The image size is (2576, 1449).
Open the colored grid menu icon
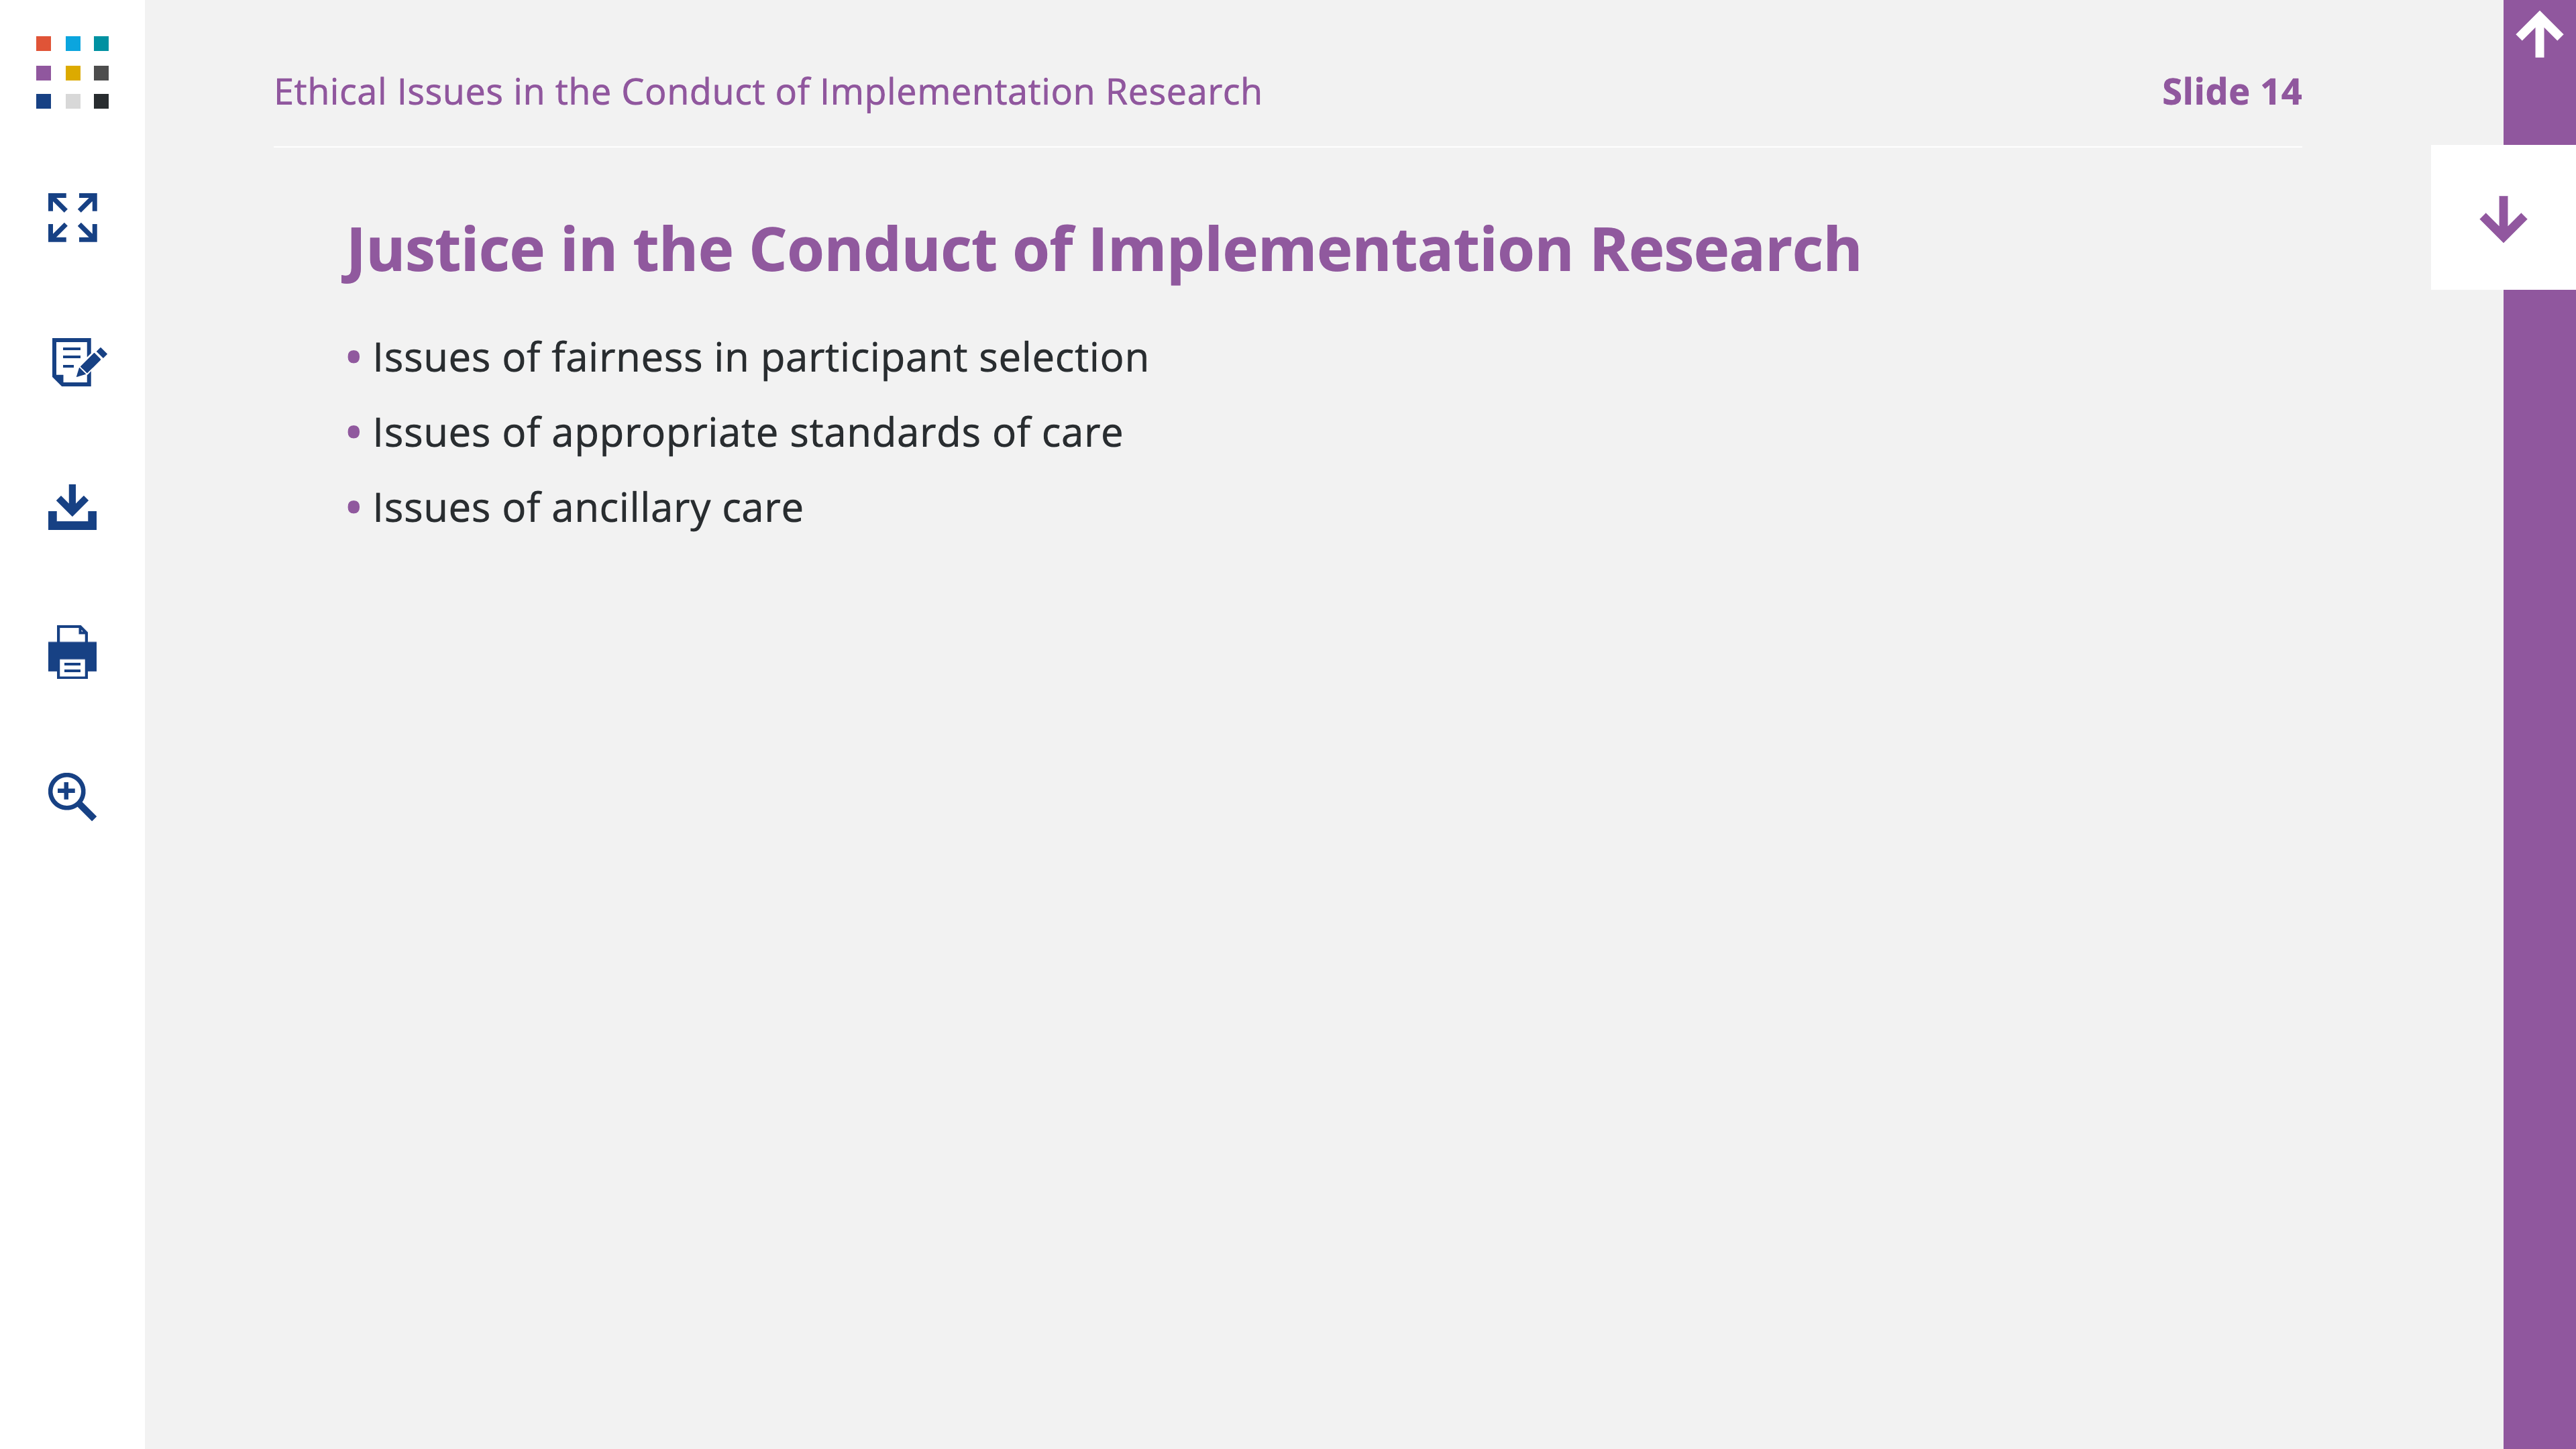click(72, 72)
